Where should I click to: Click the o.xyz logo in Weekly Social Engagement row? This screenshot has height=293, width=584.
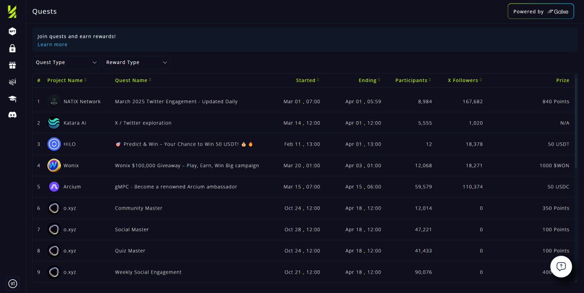pyautogui.click(x=54, y=272)
